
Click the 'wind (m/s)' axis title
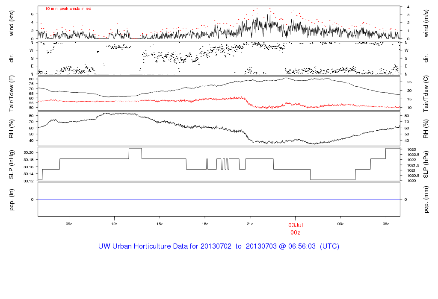[x=426, y=23]
